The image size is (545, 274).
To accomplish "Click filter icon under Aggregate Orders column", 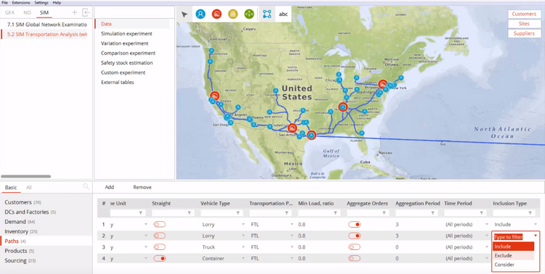I will (x=384, y=213).
